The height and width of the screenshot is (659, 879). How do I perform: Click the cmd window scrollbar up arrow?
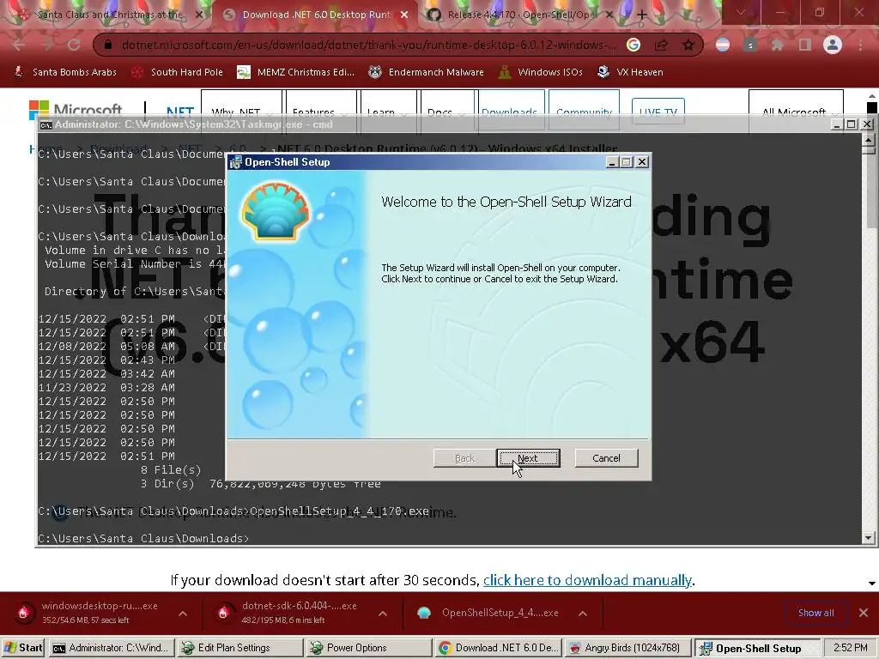point(869,139)
